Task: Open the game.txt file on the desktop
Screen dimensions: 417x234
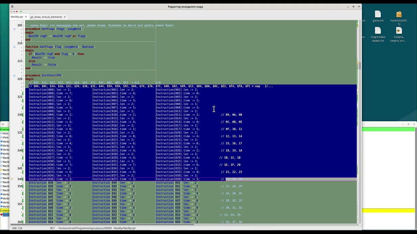Action: [x=378, y=16]
